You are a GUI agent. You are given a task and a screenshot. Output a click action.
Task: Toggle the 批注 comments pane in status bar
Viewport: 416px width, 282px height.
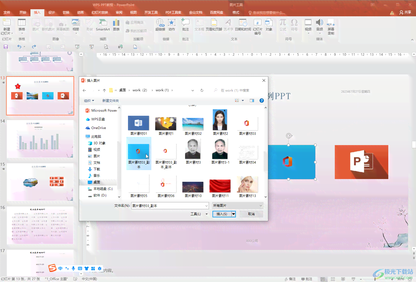[307, 279]
